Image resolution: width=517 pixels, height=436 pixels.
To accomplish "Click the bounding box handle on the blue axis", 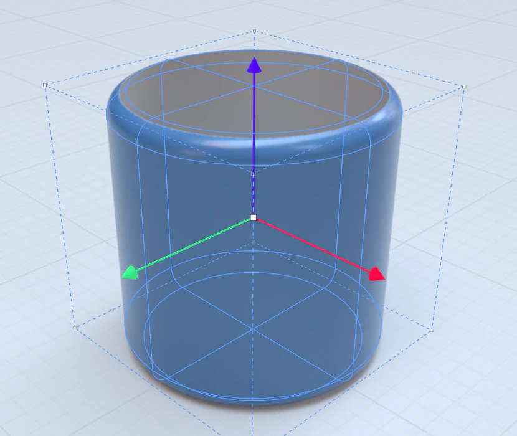I will point(254,173).
